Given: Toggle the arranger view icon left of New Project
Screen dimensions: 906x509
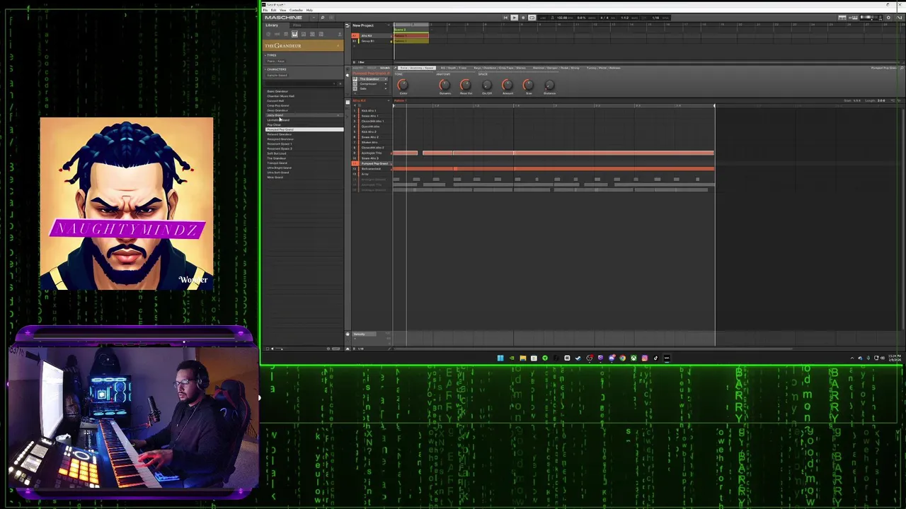Looking at the screenshot, I should (348, 25).
